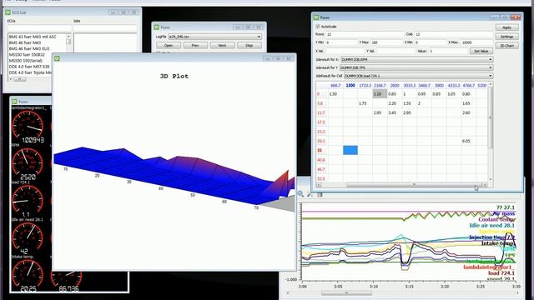Image resolution: width=534 pixels, height=300 pixels.
Task: Click the table's vertical scrollbar
Action: tap(491, 131)
